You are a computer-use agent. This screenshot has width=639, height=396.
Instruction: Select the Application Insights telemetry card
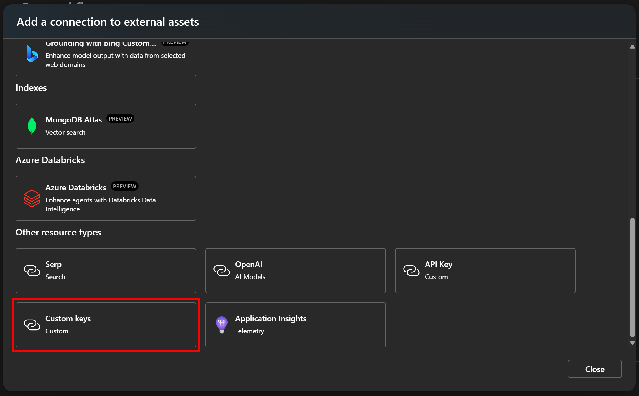[295, 325]
